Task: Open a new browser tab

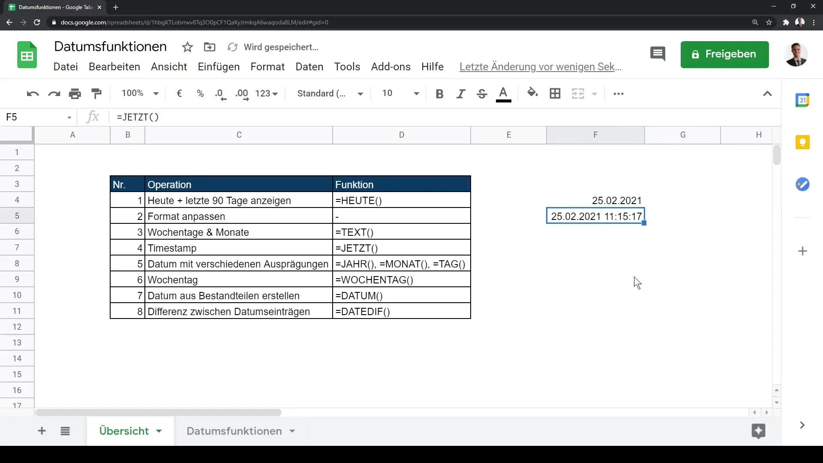Action: [x=116, y=7]
